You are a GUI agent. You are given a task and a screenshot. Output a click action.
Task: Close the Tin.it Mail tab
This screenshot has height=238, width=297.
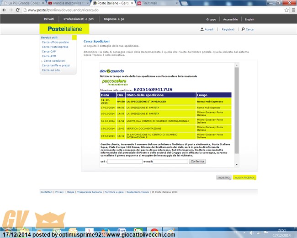click(x=176, y=3)
